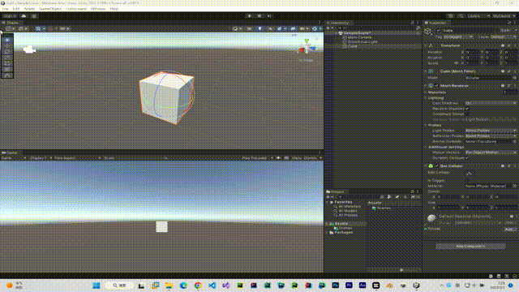
Task: Toggle Receive Shadows checkbox
Action: coord(467,109)
